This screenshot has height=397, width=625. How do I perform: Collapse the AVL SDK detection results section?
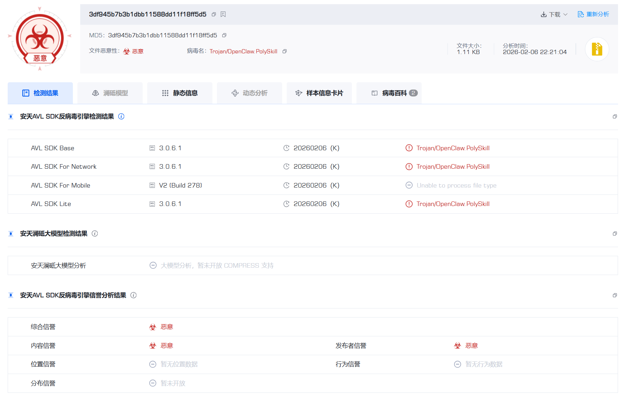(x=615, y=116)
